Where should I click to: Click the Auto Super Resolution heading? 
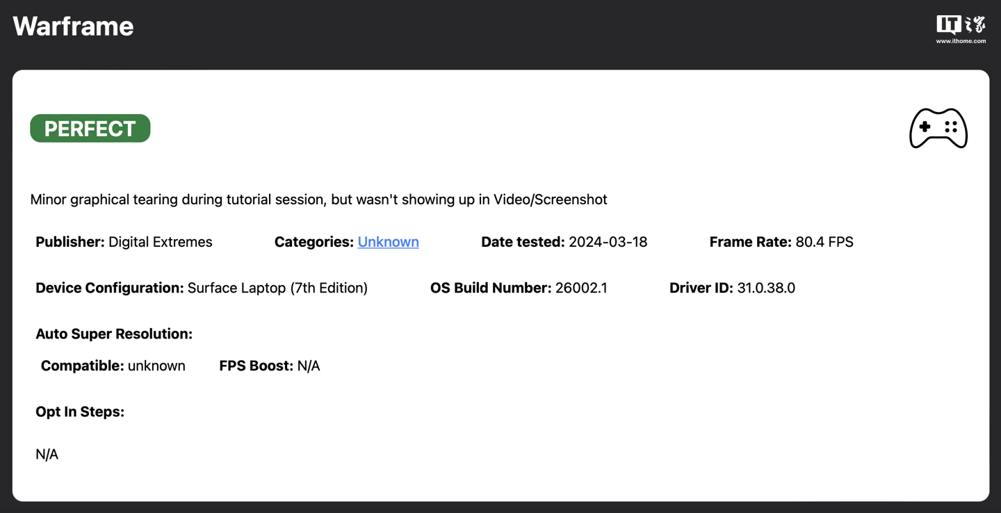(114, 334)
